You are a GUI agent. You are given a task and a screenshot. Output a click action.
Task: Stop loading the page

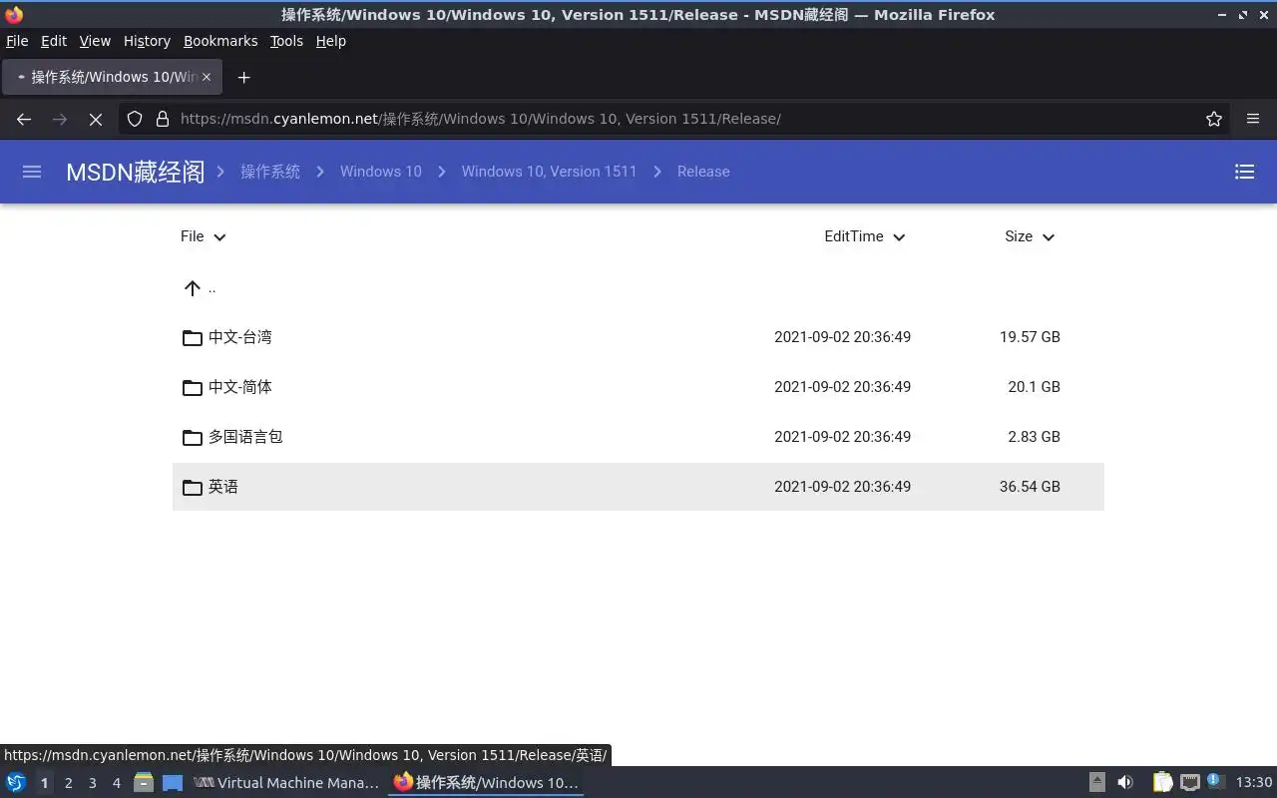[96, 119]
